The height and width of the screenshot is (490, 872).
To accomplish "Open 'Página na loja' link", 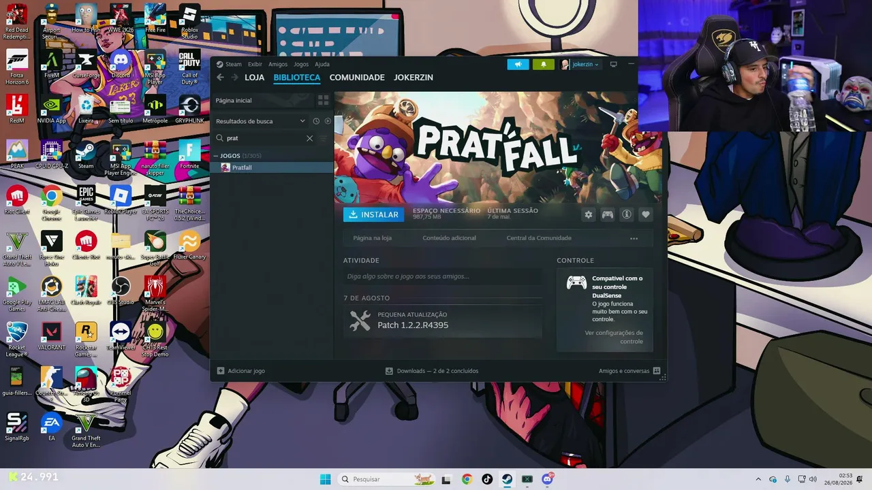I will coord(372,238).
